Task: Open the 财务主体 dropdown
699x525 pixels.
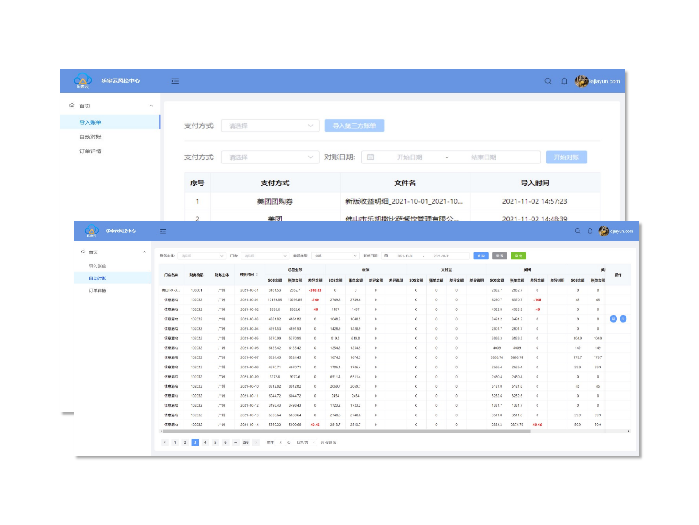Action: (202, 256)
